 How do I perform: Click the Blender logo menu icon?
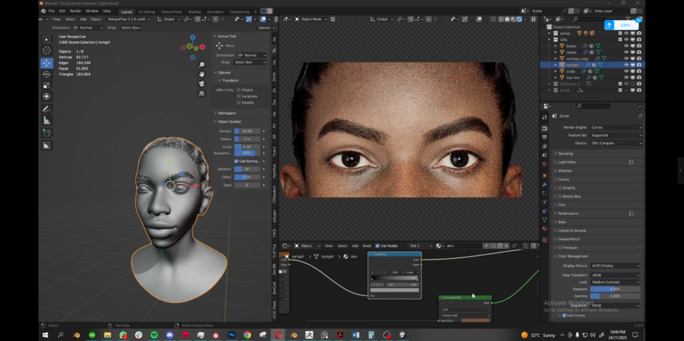click(x=43, y=11)
